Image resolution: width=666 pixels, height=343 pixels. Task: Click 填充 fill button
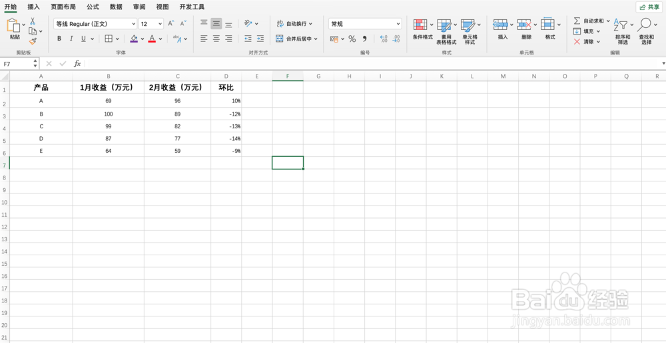point(587,31)
